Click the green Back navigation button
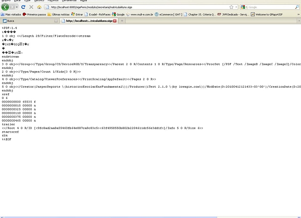 point(5,7)
